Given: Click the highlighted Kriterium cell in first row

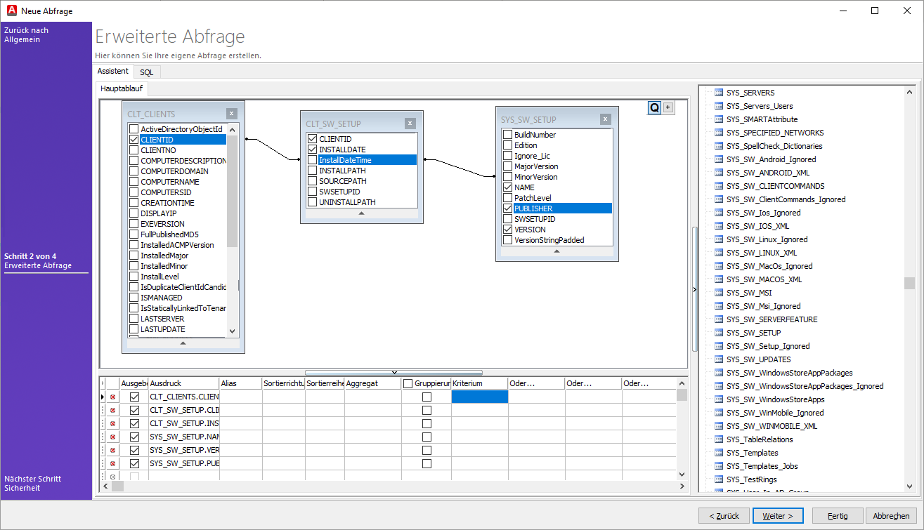Looking at the screenshot, I should [x=479, y=397].
